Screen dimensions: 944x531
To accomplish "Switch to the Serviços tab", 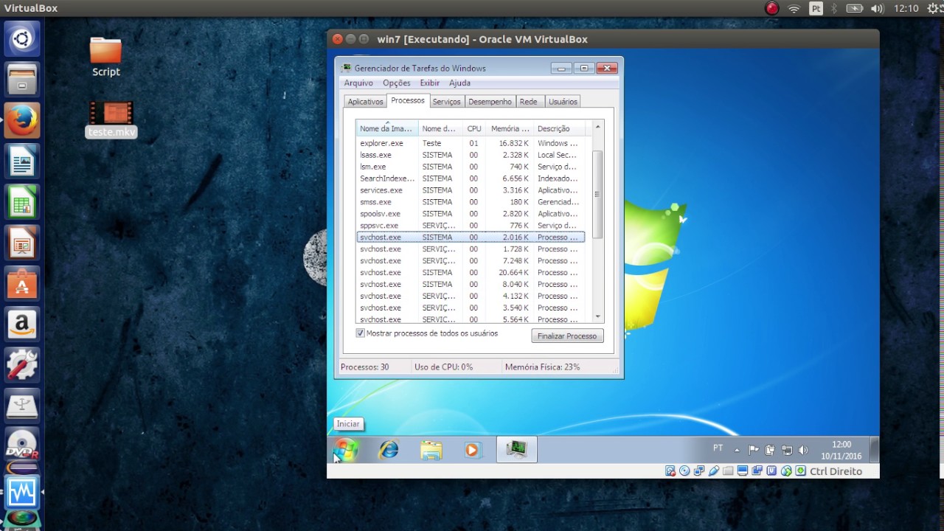I will (x=446, y=102).
